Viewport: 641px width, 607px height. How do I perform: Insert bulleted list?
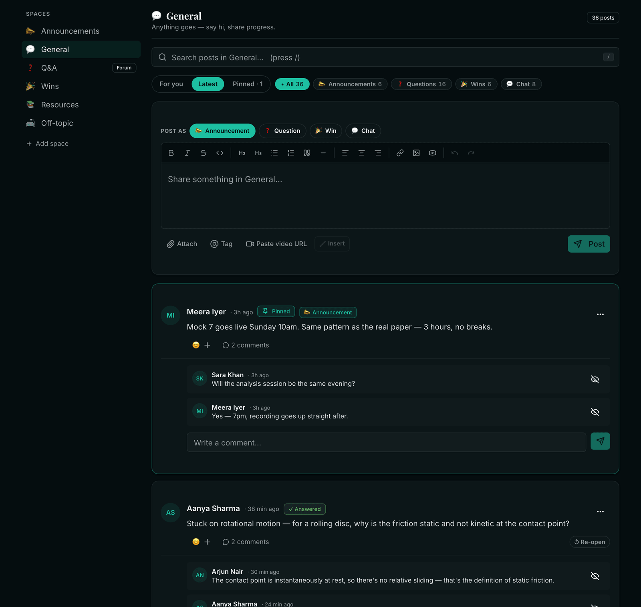[x=274, y=153]
